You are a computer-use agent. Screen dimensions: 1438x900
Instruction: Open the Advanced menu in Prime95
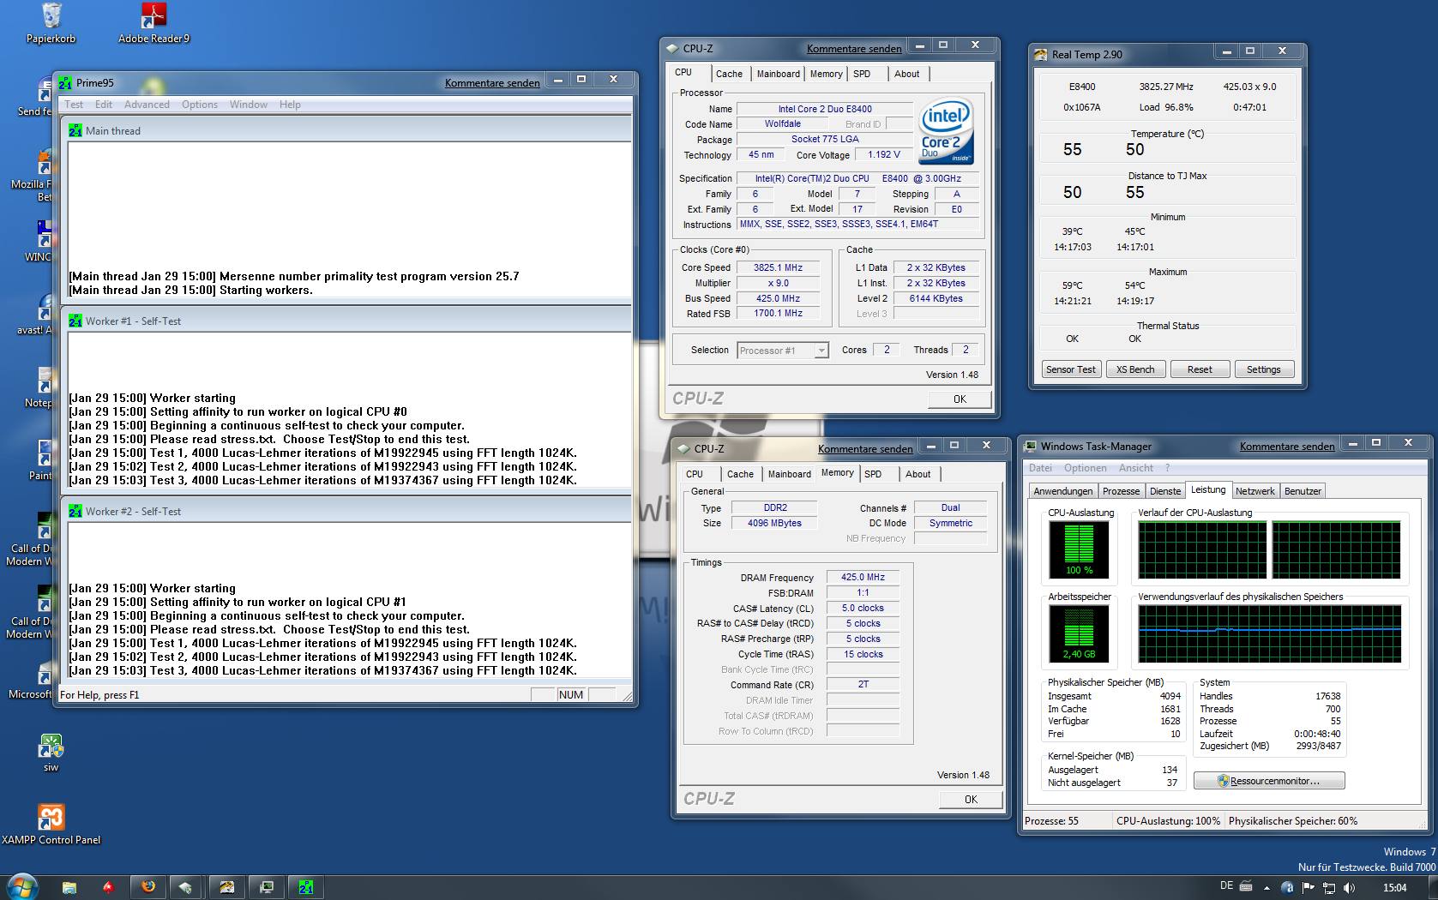[147, 105]
